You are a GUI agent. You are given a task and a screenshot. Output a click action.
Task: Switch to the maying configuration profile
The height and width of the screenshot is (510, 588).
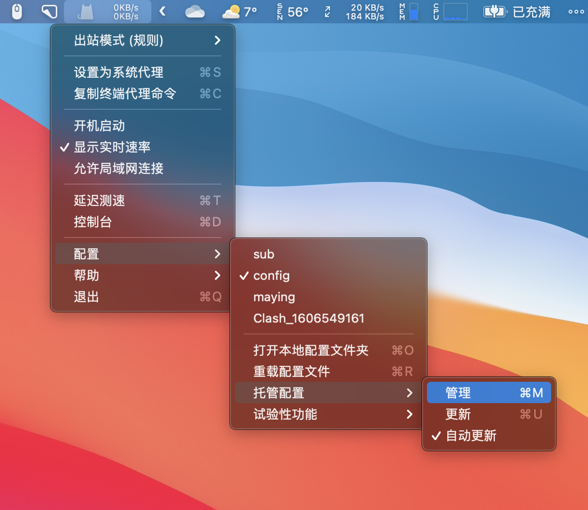coord(274,297)
